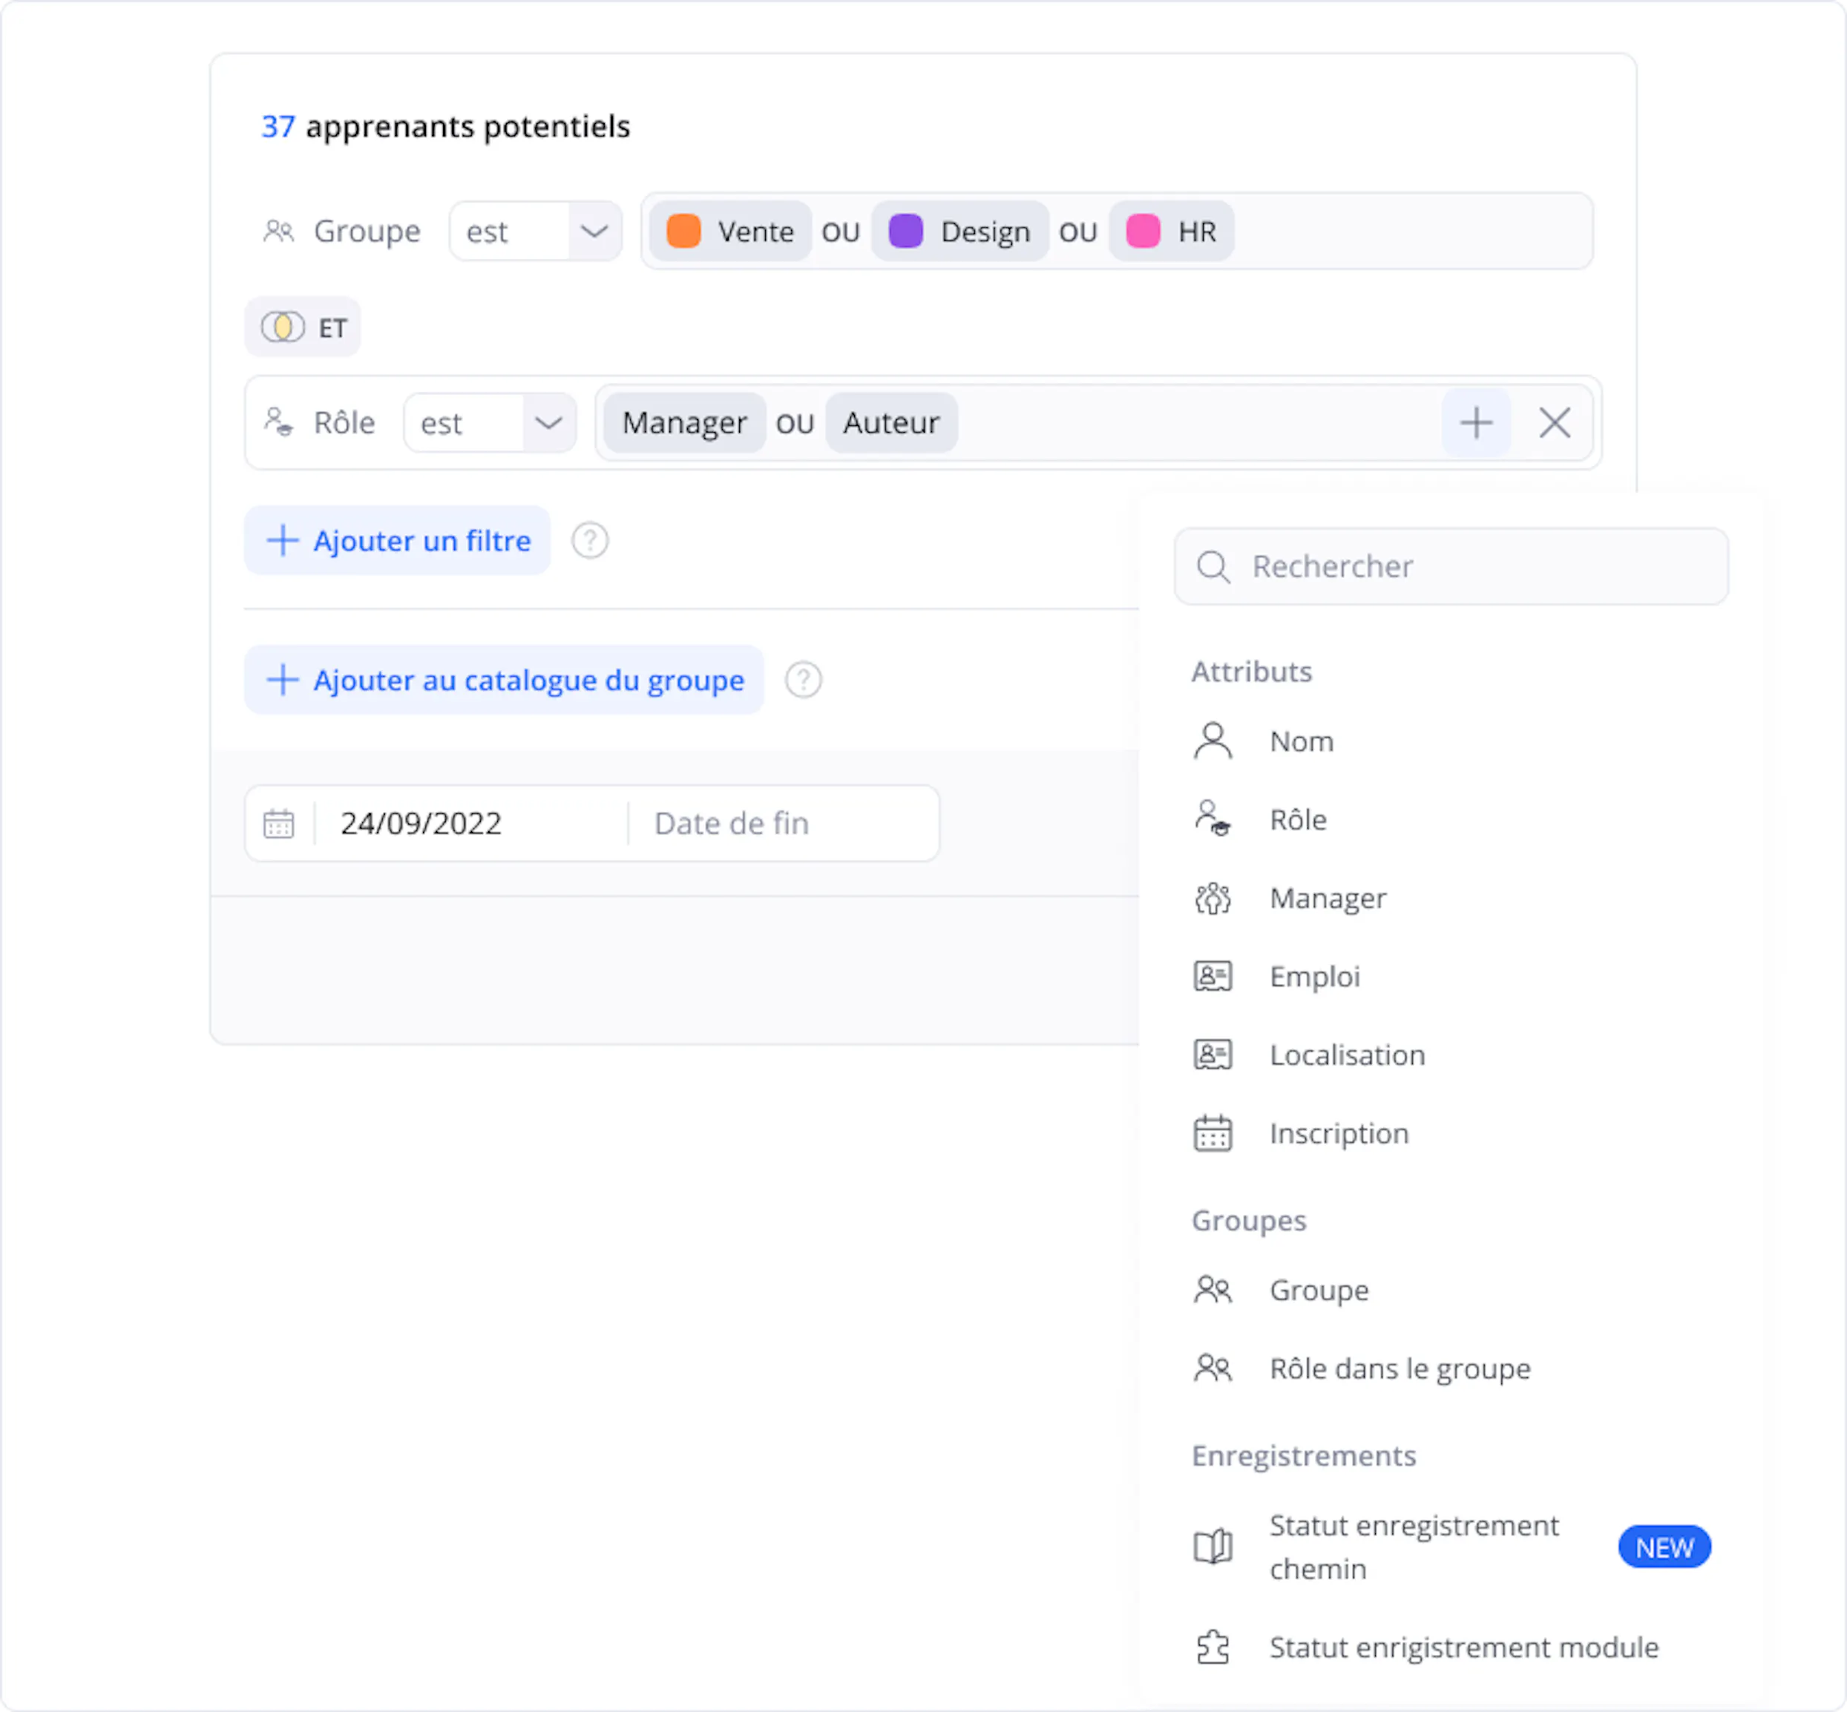1847x1712 pixels.
Task: Click the OU between Manager and Auteur
Action: (x=795, y=424)
